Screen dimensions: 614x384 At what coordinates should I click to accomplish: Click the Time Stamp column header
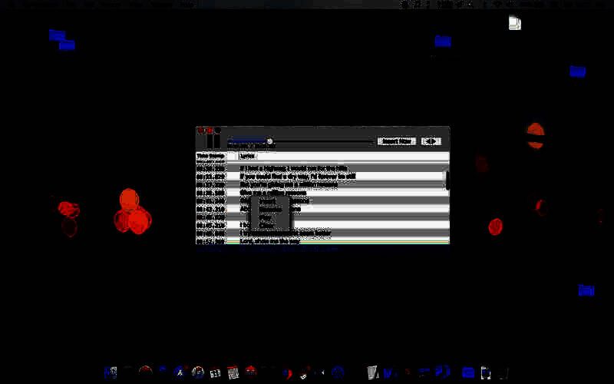point(210,156)
